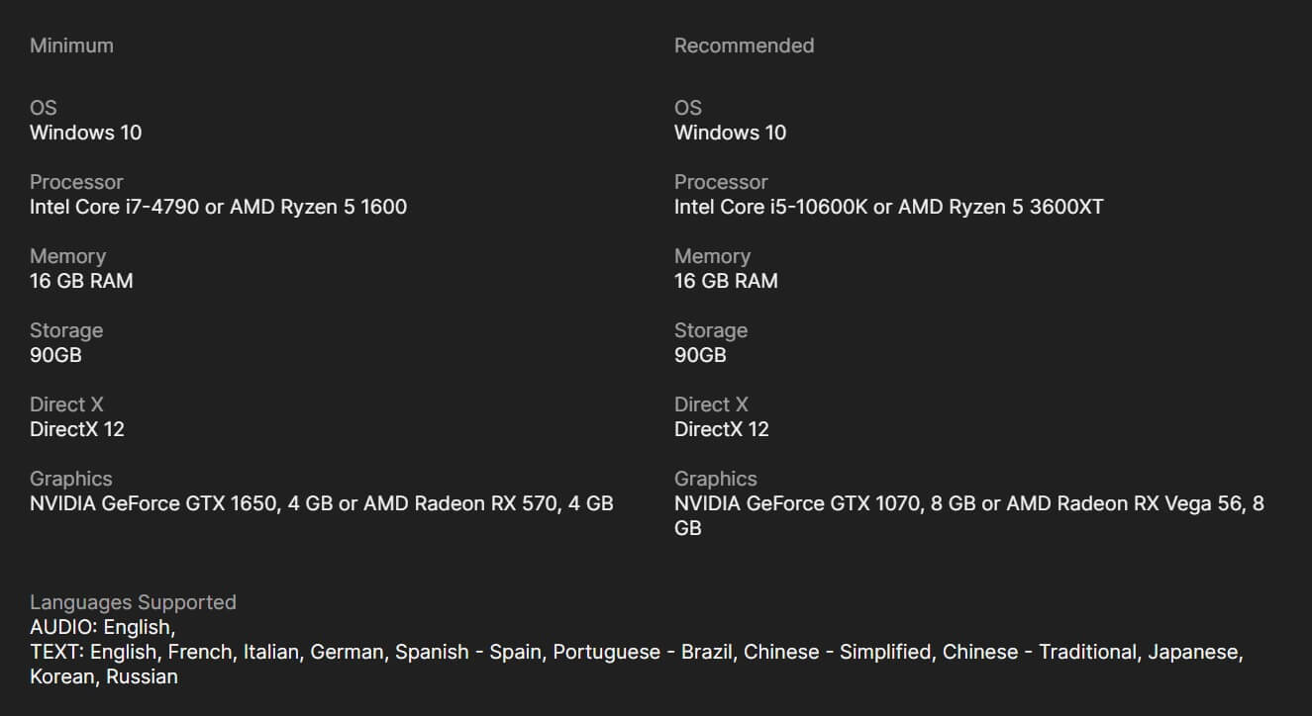Image resolution: width=1312 pixels, height=716 pixels.
Task: Click Windows 10 under Recommended OS
Action: [x=730, y=133]
